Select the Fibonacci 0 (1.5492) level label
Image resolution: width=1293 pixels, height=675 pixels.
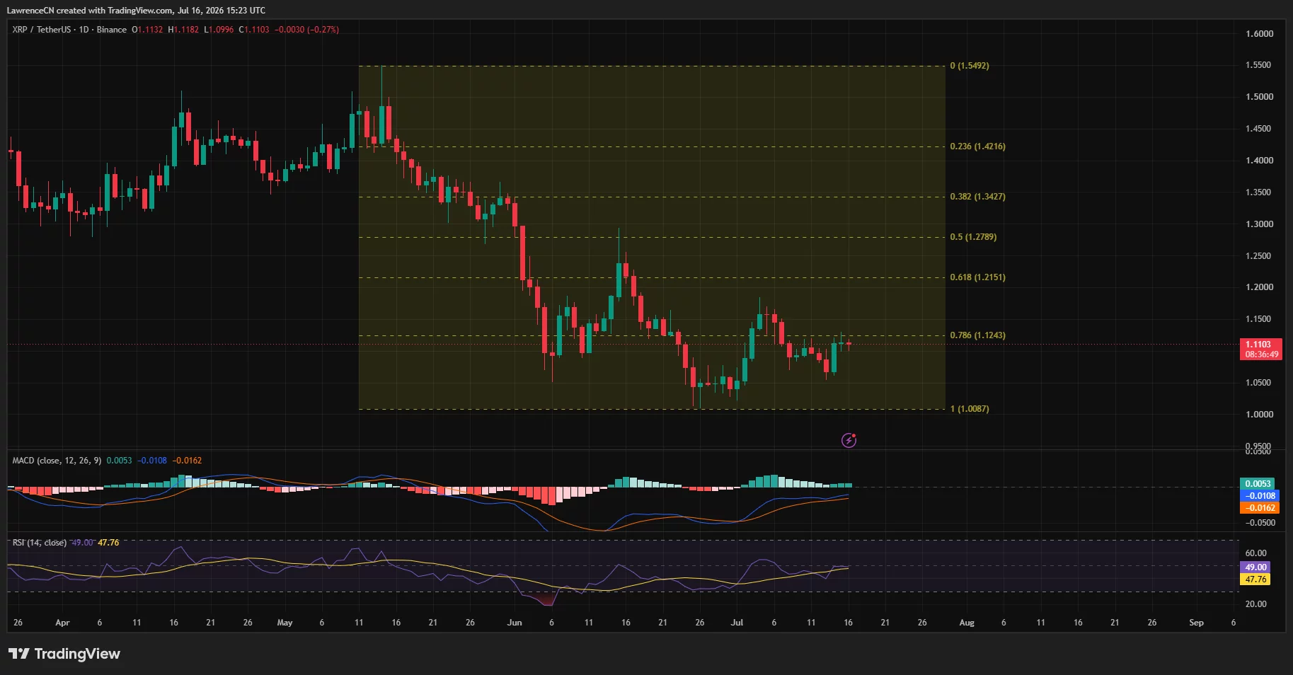pyautogui.click(x=970, y=66)
